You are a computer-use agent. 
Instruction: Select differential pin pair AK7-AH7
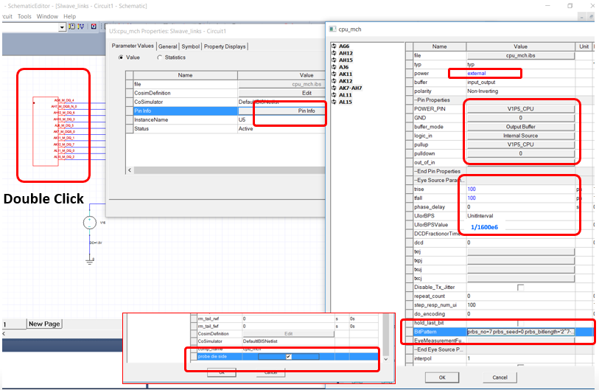click(x=350, y=88)
